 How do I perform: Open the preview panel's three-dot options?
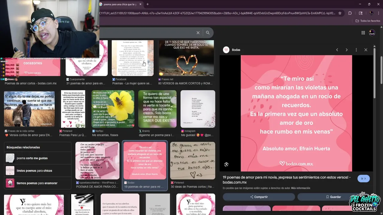pyautogui.click(x=356, y=50)
